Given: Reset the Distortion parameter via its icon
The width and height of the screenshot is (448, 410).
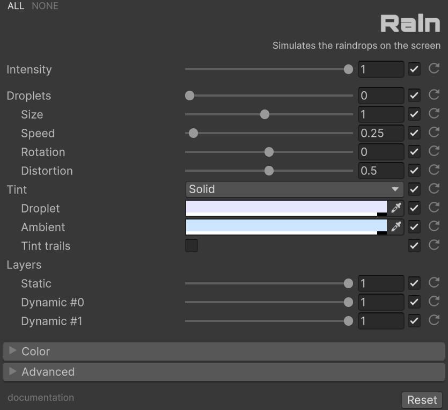Looking at the screenshot, I should tap(434, 170).
